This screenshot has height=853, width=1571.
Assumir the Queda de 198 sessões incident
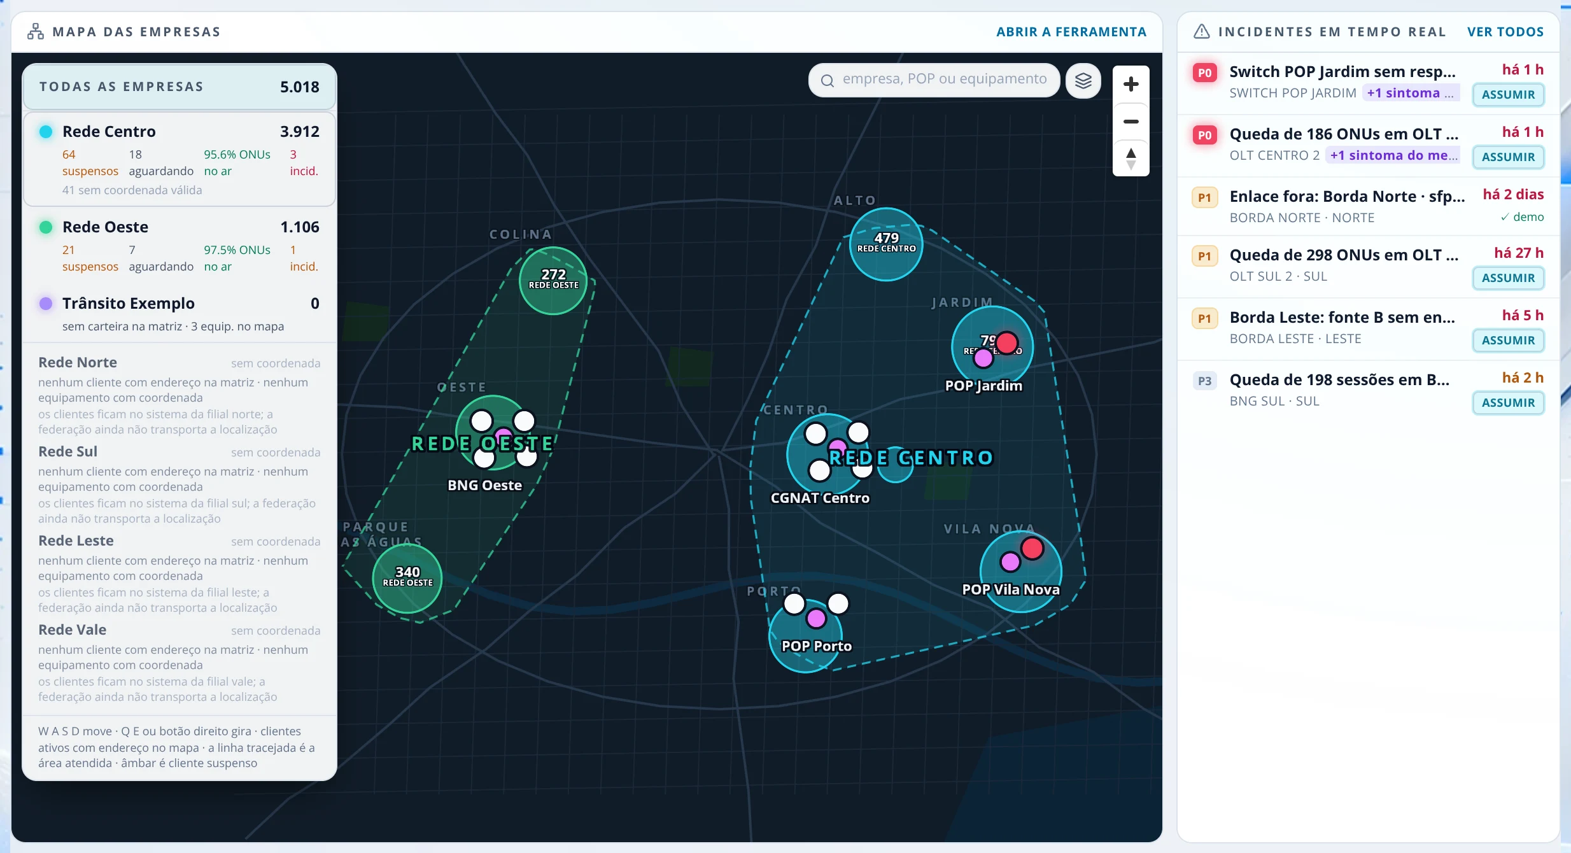tap(1508, 403)
